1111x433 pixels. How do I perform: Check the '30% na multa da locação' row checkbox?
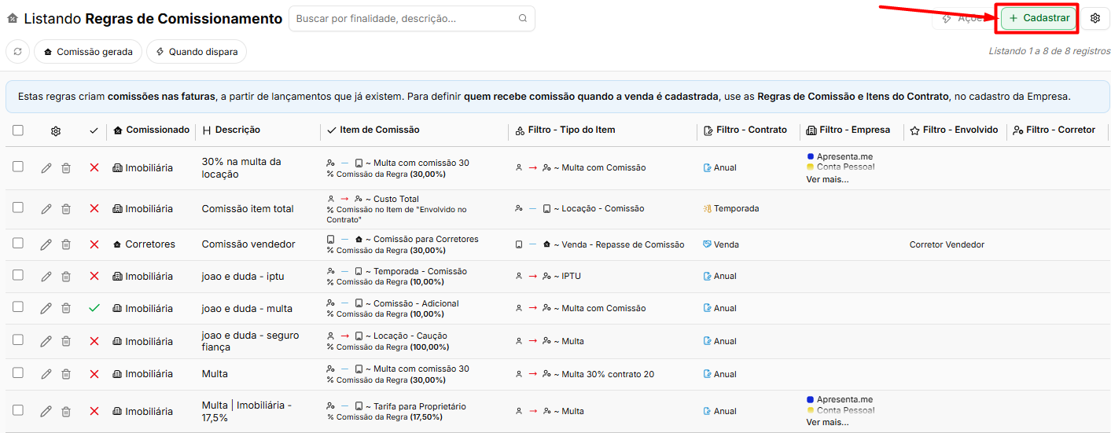click(x=18, y=167)
